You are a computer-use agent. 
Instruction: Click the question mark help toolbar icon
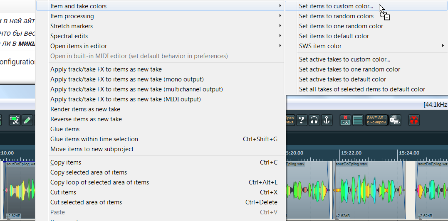302,120
